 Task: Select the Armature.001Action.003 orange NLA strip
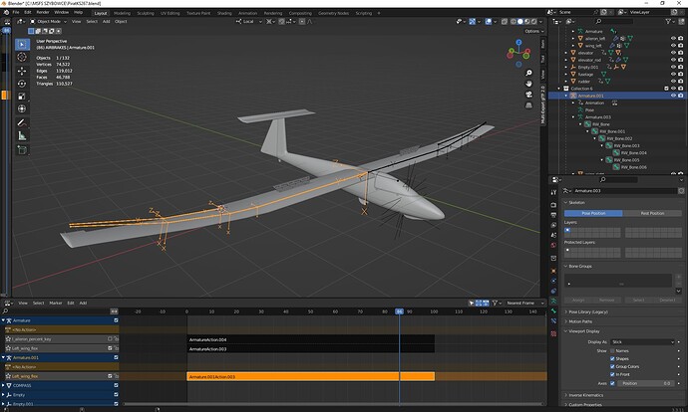(x=311, y=376)
